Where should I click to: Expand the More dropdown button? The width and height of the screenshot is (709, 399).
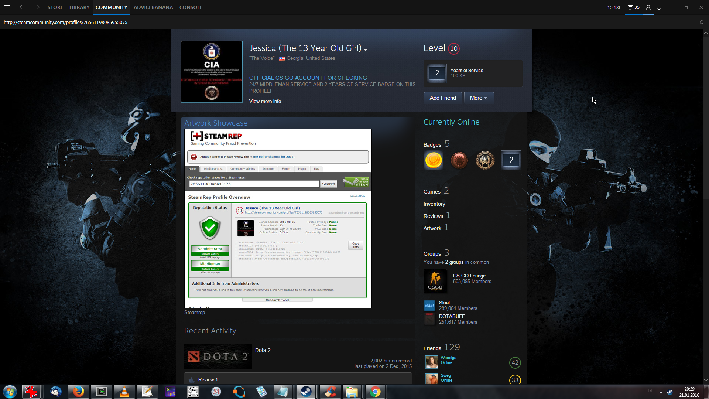pos(479,98)
